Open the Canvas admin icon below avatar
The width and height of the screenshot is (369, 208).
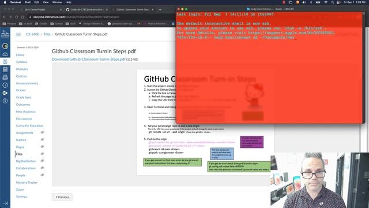(5, 54)
